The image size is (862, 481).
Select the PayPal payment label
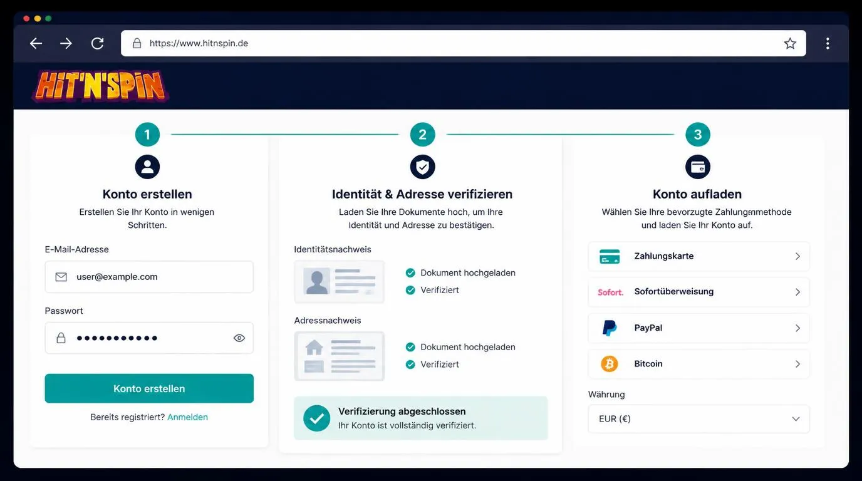click(x=648, y=328)
